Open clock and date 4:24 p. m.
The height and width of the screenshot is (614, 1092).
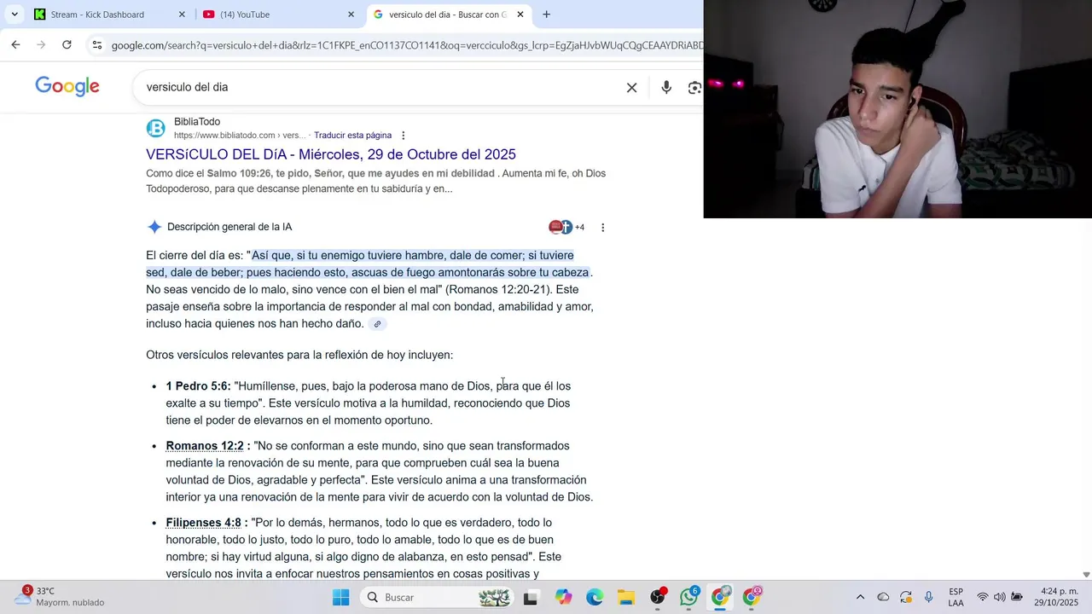pyautogui.click(x=1056, y=597)
